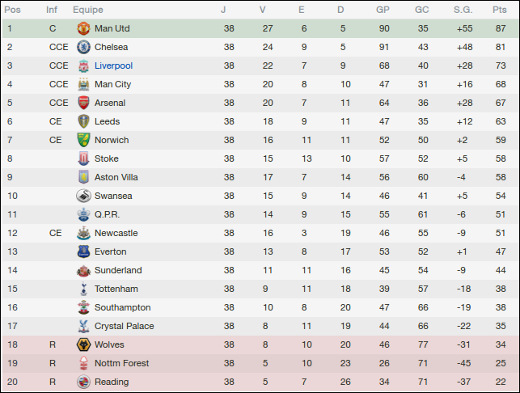This screenshot has height=393, width=520.
Task: Sort by the GP column header
Action: 383,10
